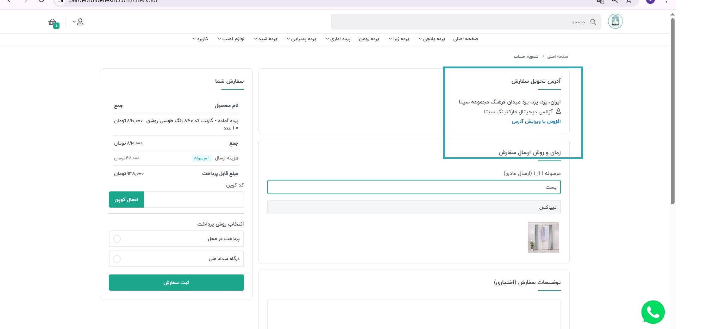Open the پرده شید dropdown

(x=267, y=39)
